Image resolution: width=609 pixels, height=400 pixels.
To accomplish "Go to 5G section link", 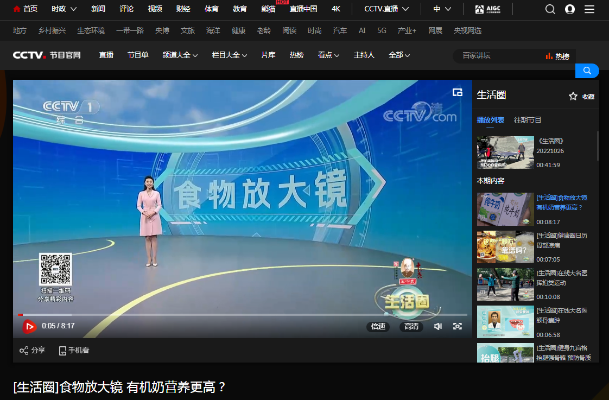I will click(x=382, y=31).
